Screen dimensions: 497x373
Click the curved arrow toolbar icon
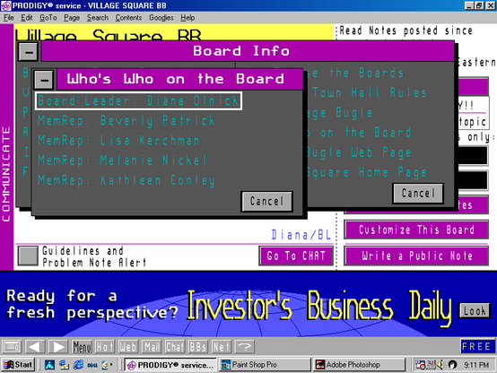click(x=245, y=347)
